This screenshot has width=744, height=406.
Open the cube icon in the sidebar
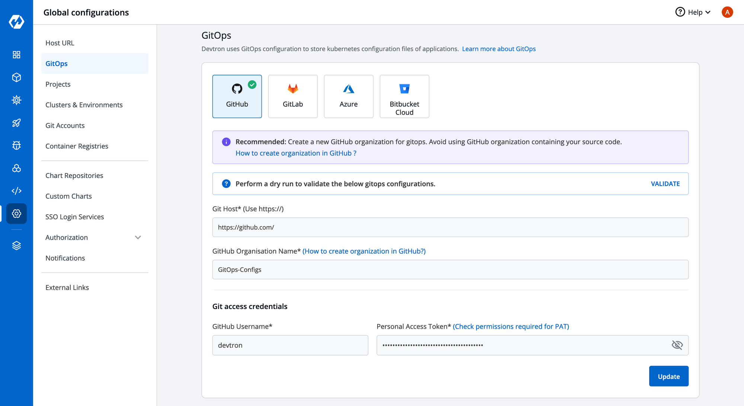tap(16, 77)
